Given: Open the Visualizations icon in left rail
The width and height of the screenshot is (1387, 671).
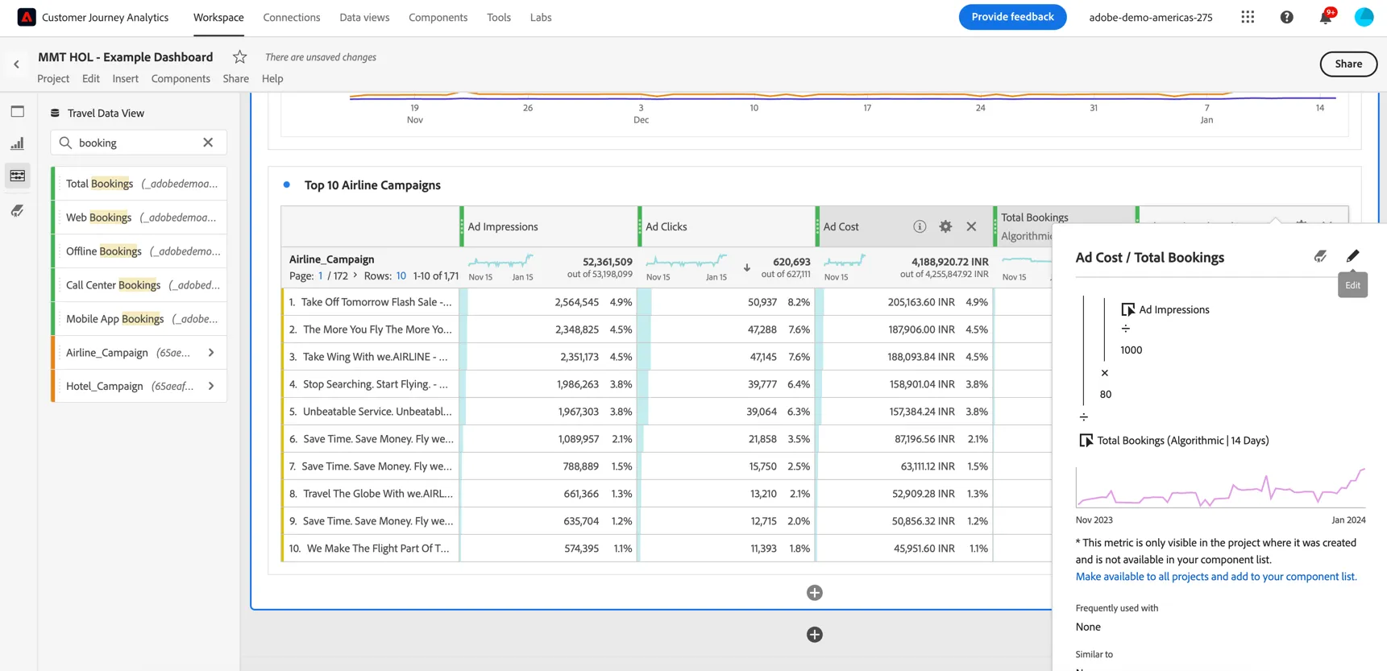Looking at the screenshot, I should [x=18, y=143].
